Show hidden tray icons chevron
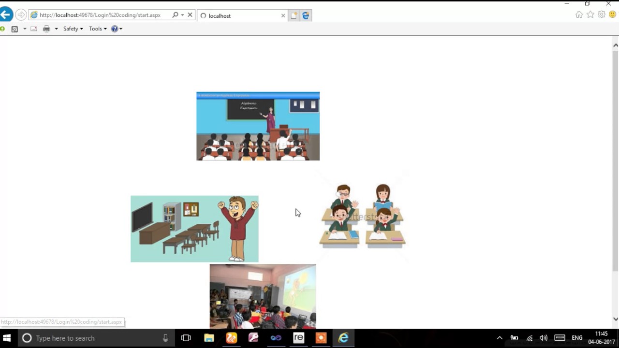The image size is (619, 348). (x=500, y=338)
